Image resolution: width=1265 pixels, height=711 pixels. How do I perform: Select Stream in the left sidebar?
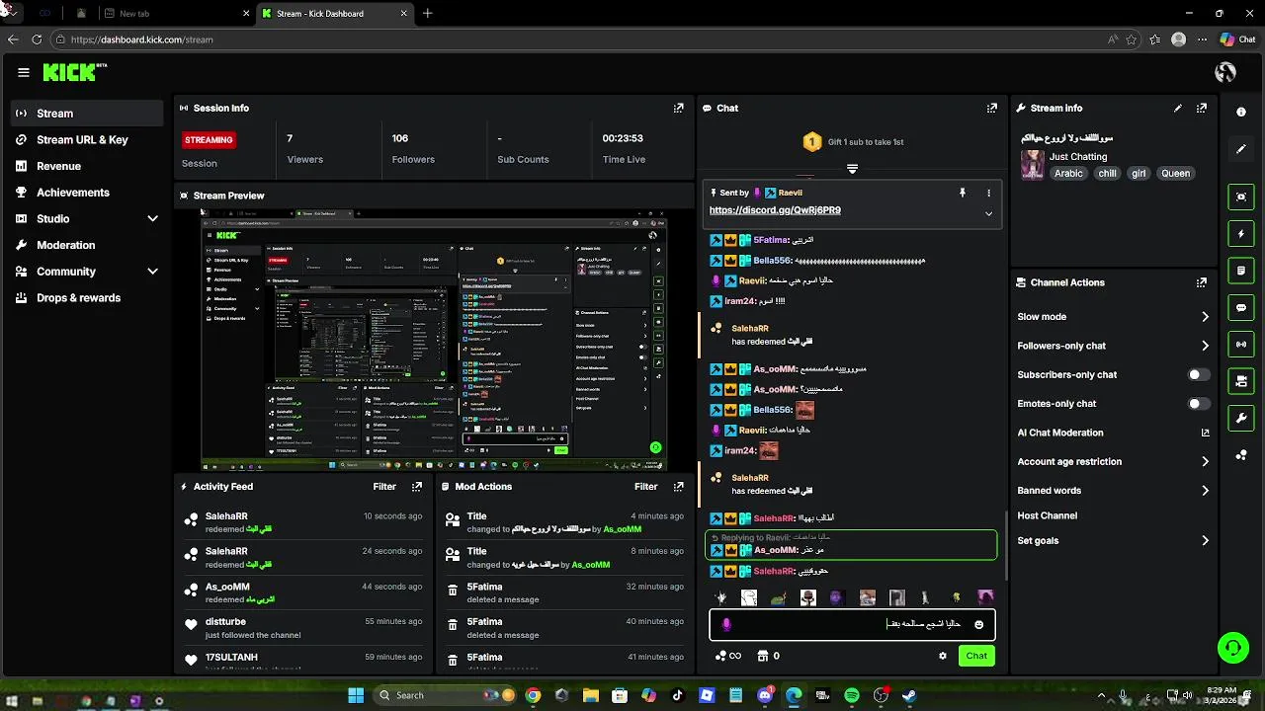[x=87, y=114]
